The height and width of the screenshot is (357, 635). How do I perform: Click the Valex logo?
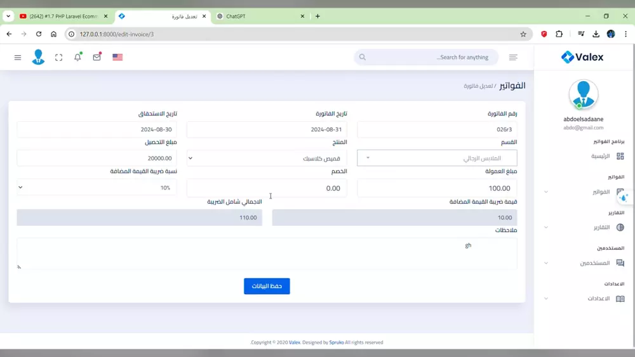(582, 57)
